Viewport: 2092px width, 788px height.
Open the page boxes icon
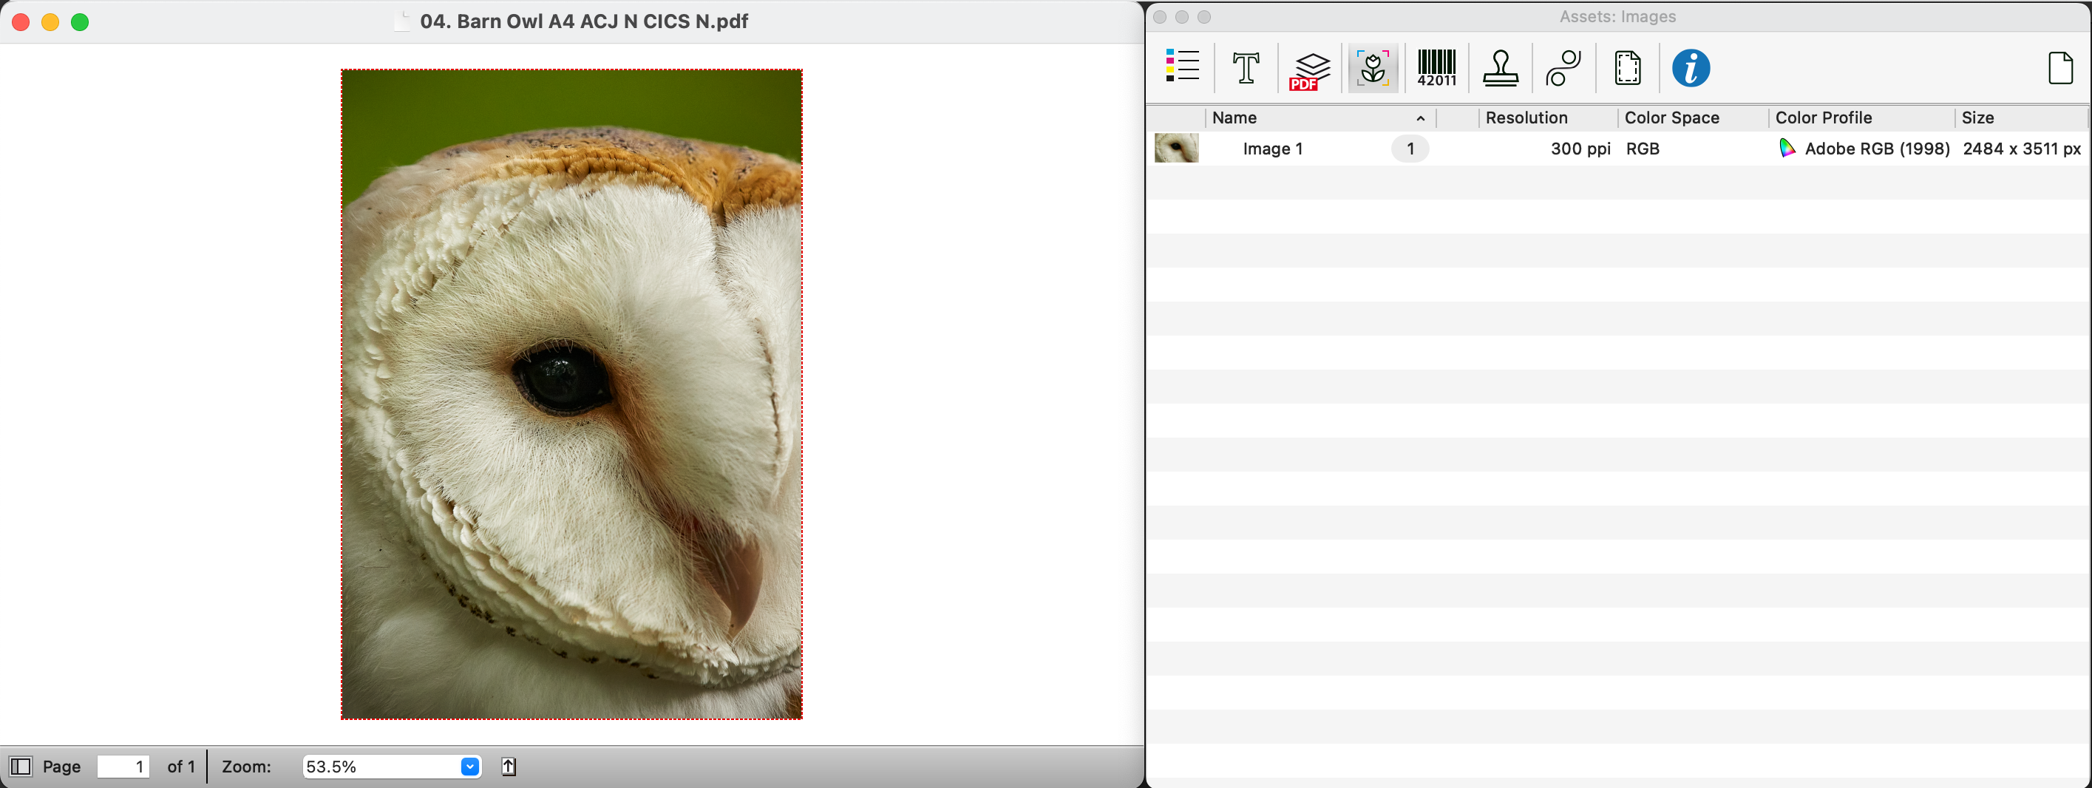pos(1628,67)
